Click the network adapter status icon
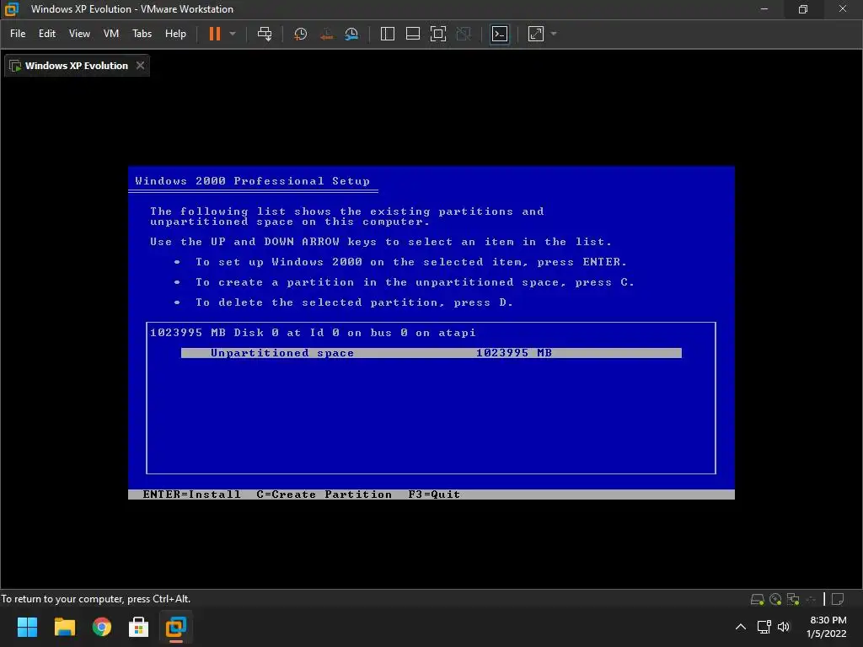The width and height of the screenshot is (863, 647). pyautogui.click(x=793, y=599)
